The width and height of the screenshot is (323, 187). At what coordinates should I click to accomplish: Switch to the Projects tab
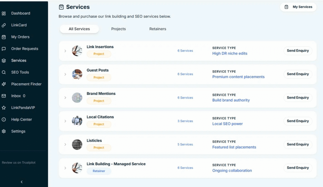pyautogui.click(x=118, y=29)
